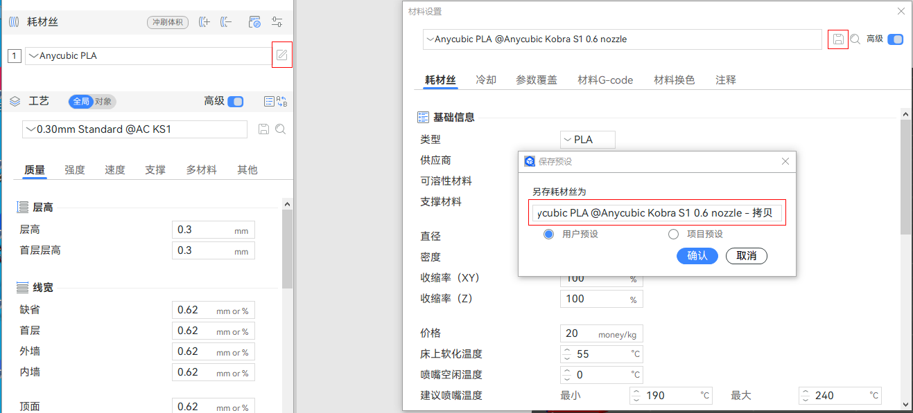Viewport: 913px width, 413px height.
Task: Click the 外墙 line width field
Action: point(214,351)
